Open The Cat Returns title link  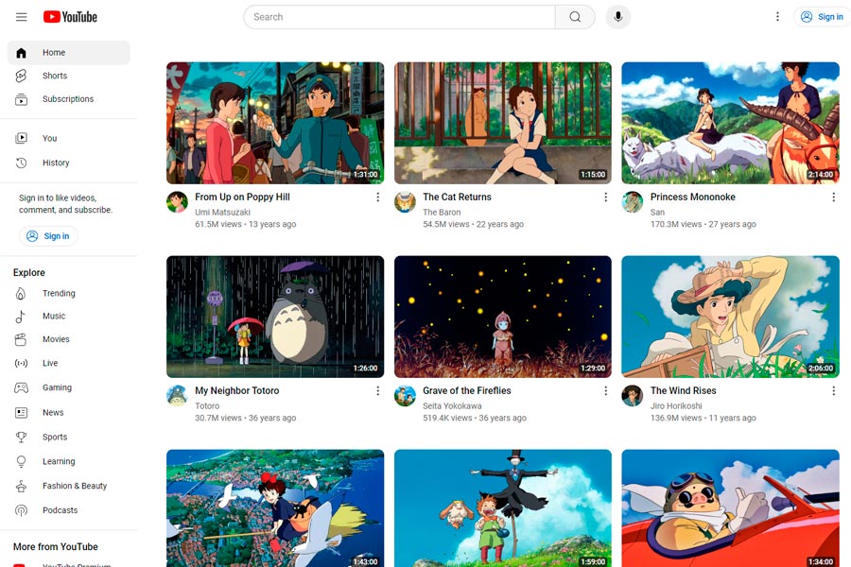(x=457, y=197)
